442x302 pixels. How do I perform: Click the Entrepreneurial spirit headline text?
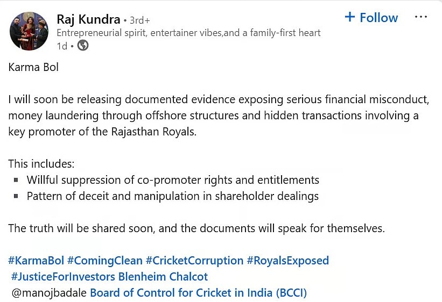(188, 33)
